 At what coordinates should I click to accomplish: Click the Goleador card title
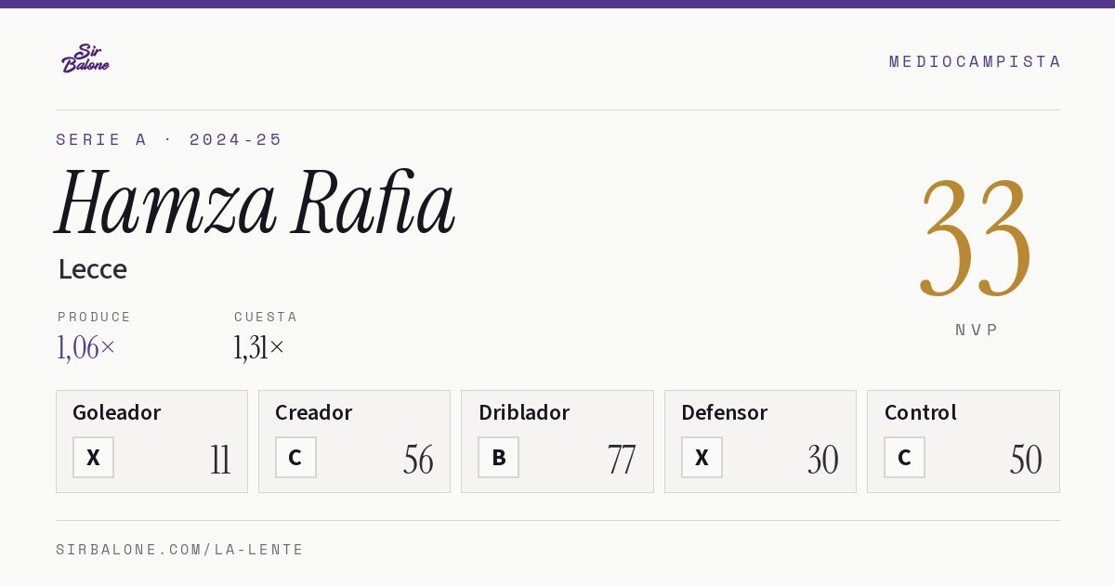tap(117, 412)
